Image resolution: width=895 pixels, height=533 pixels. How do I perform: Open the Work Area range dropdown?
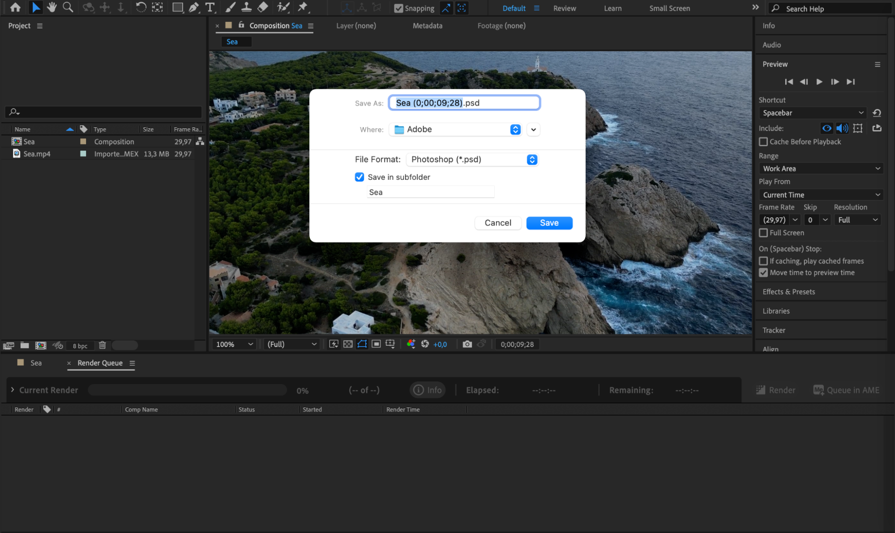tap(821, 169)
